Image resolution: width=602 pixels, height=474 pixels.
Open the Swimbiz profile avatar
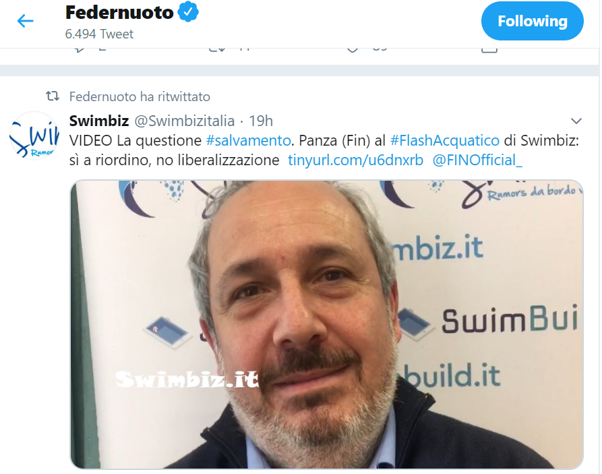point(34,136)
